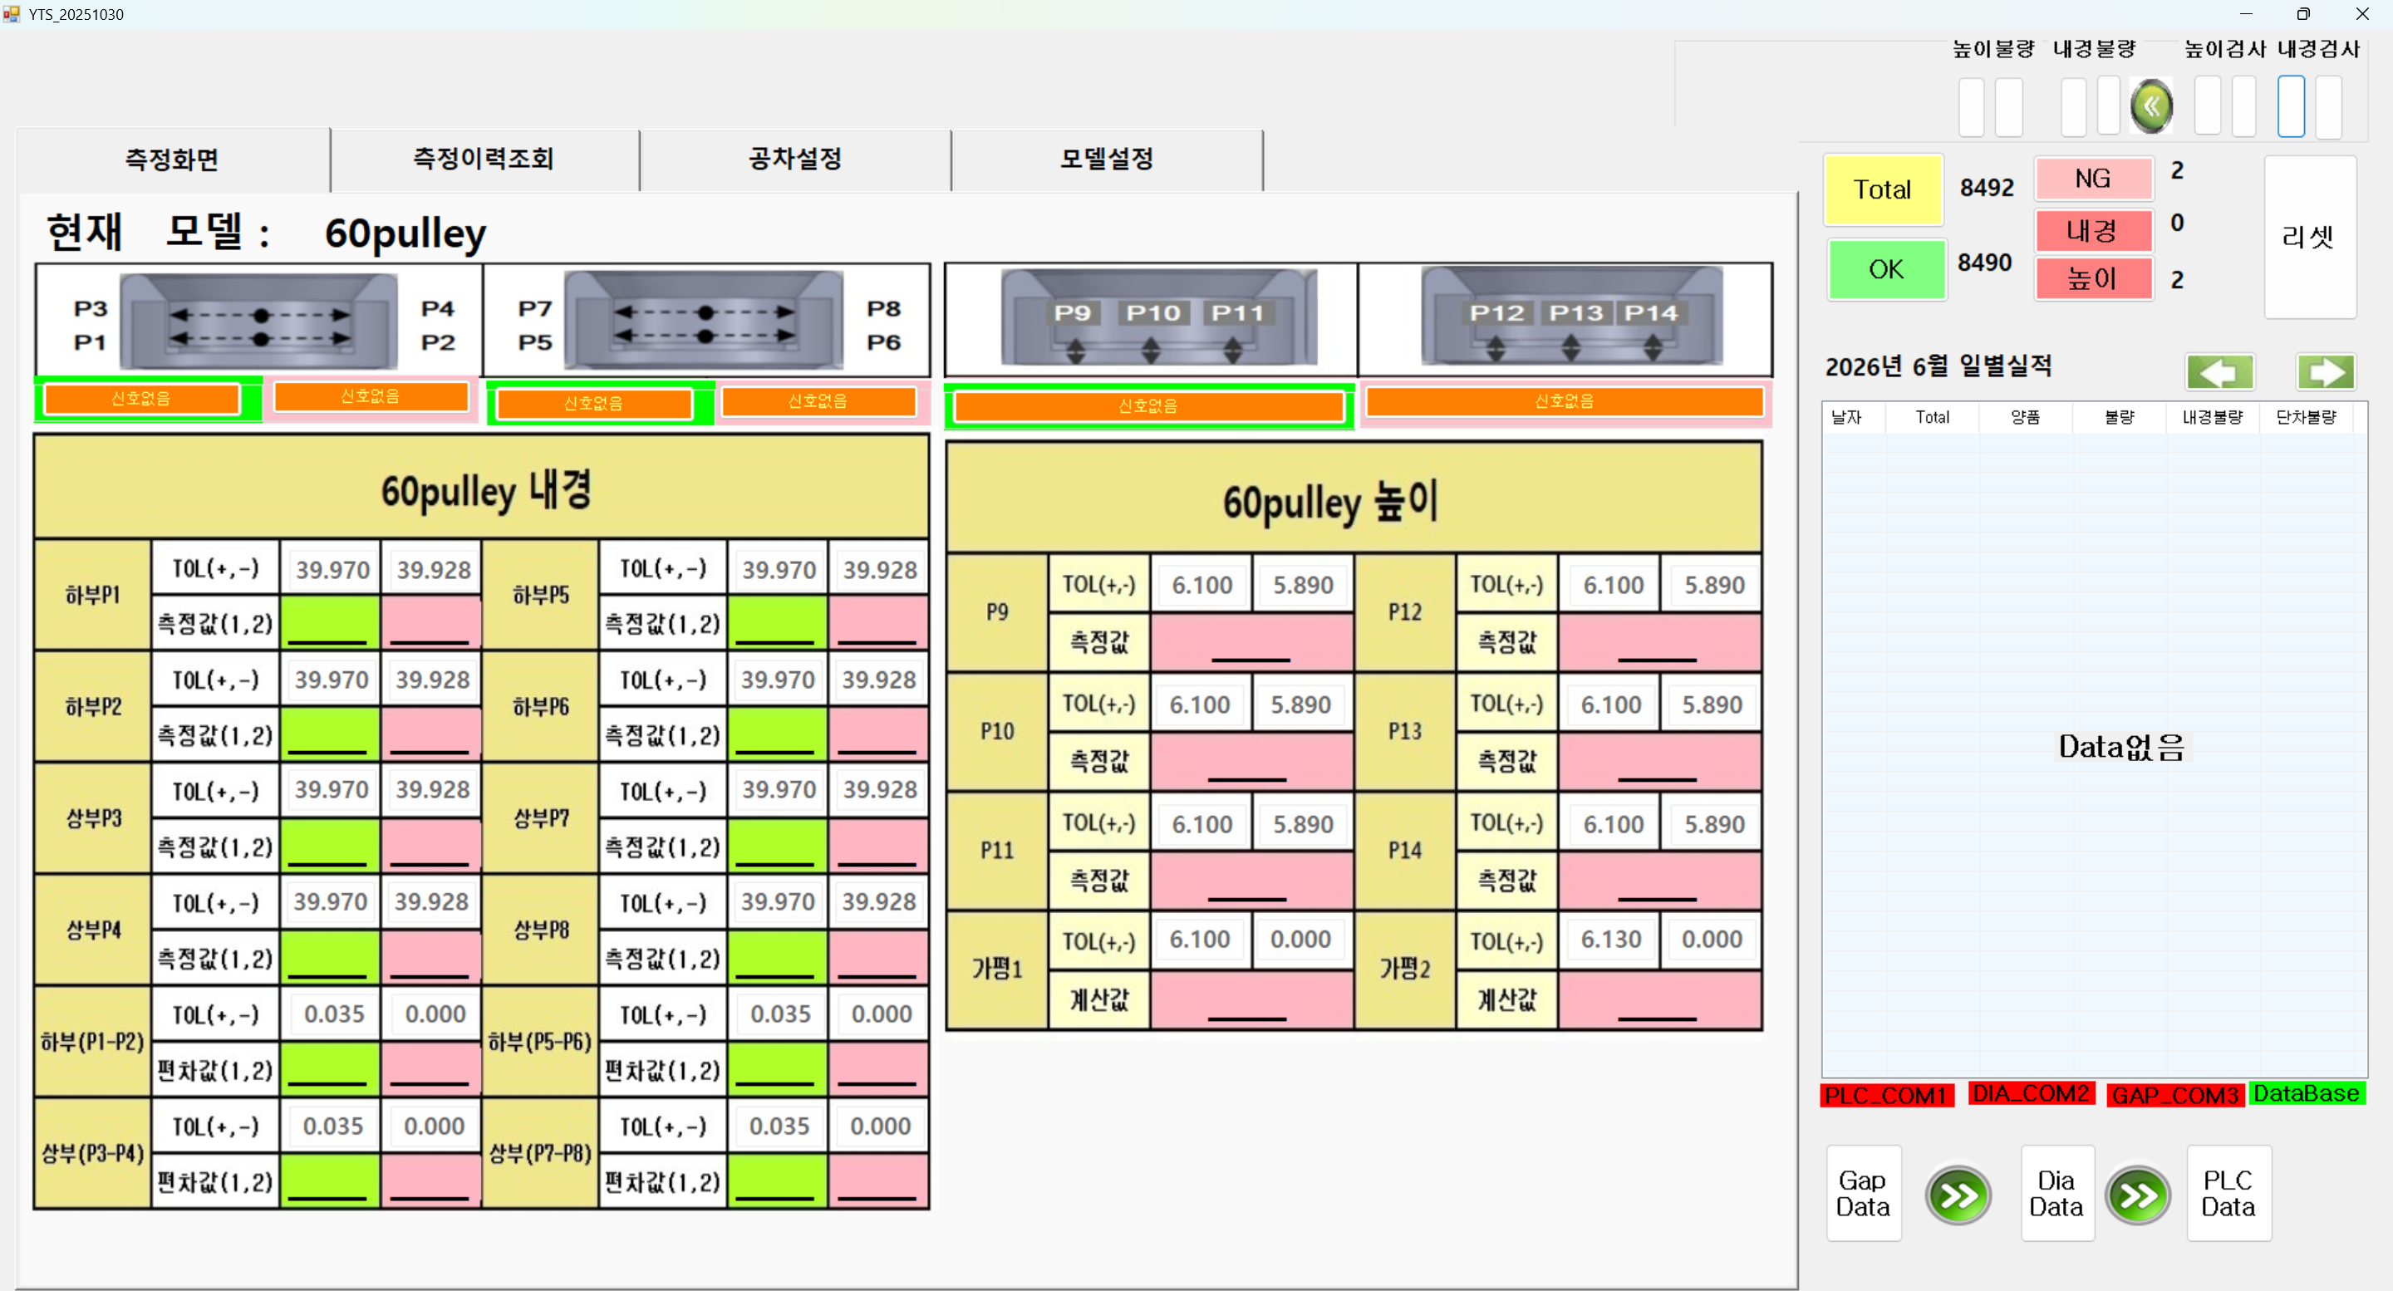Click the P9 P10 P11 height diagram
The height and width of the screenshot is (1291, 2393).
[x=1158, y=317]
